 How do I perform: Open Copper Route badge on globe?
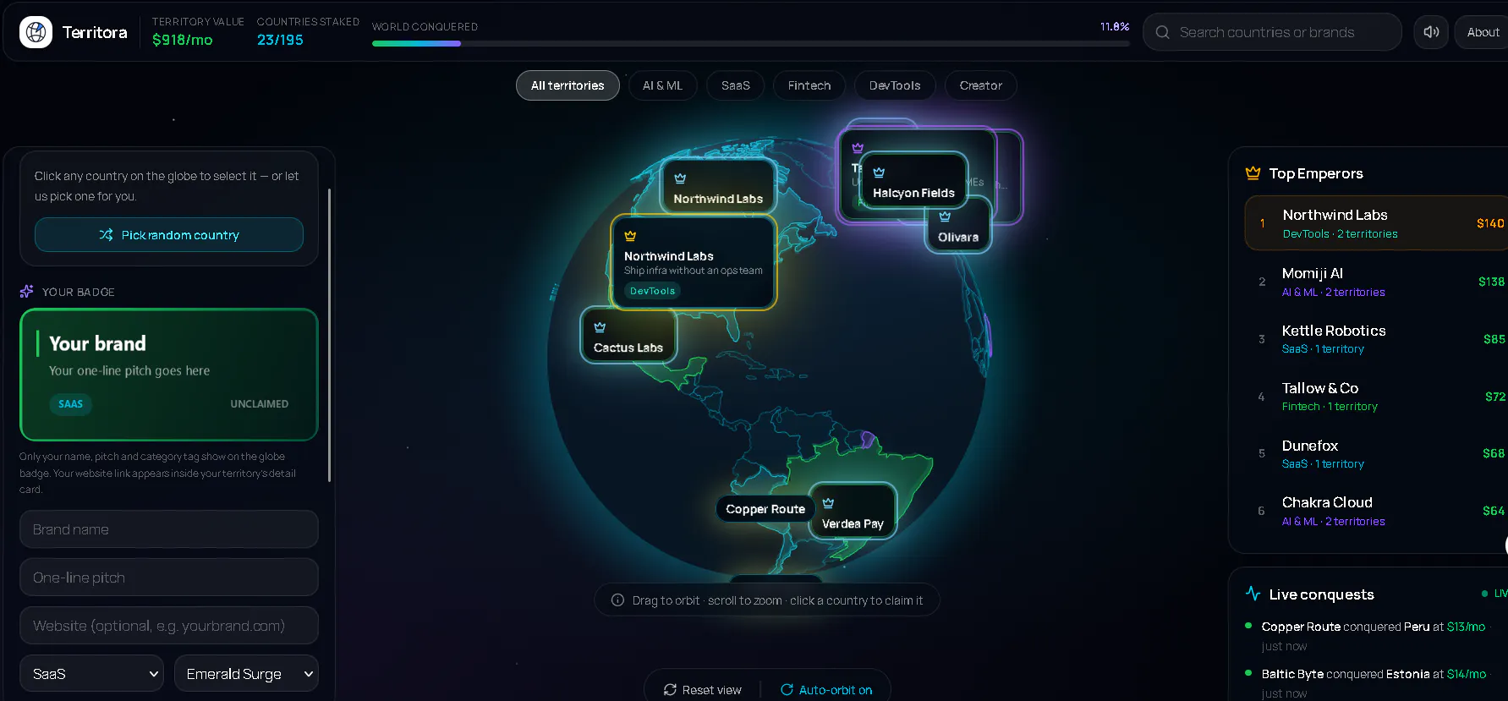coord(765,509)
